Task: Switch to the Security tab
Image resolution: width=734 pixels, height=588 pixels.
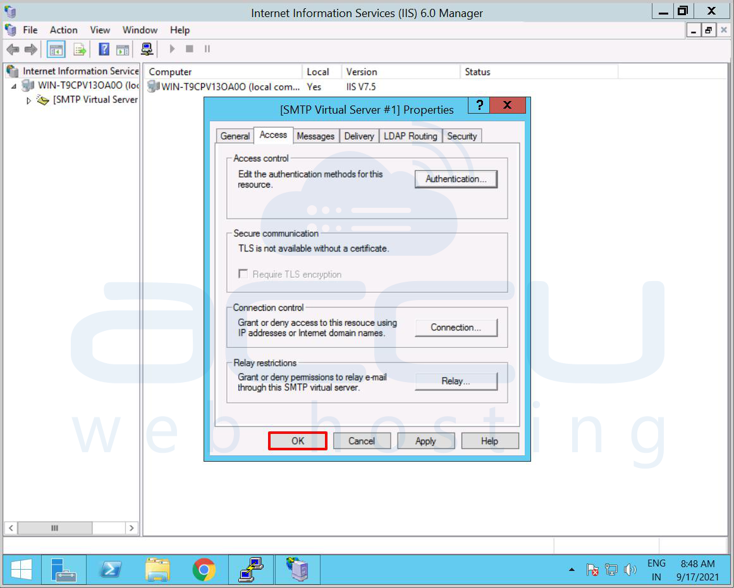Action: 462,136
